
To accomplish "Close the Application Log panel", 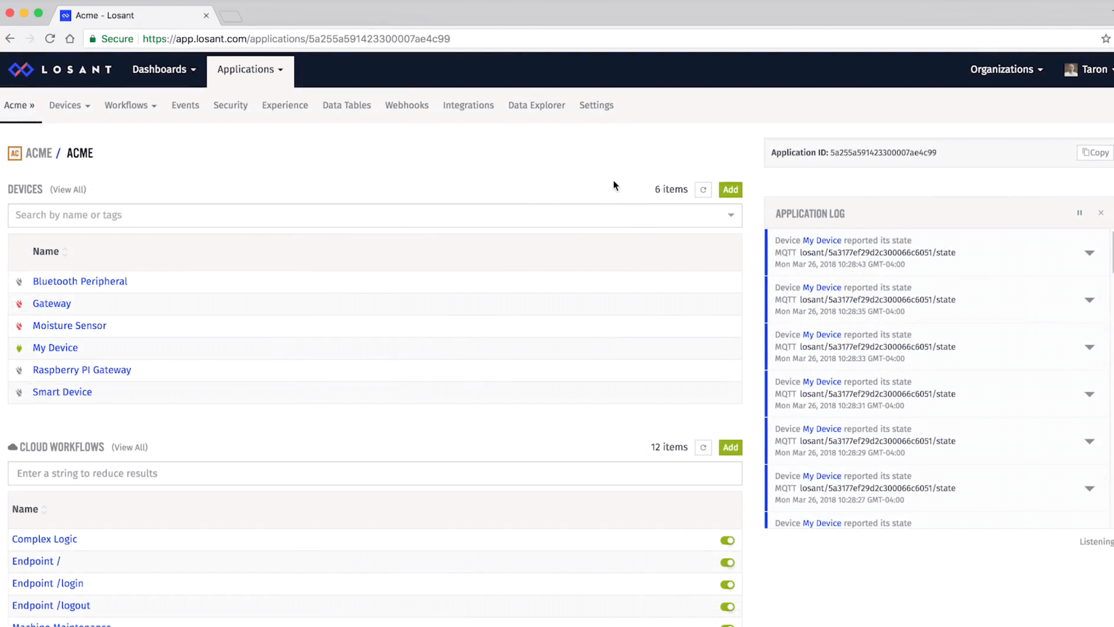I will coord(1101,213).
